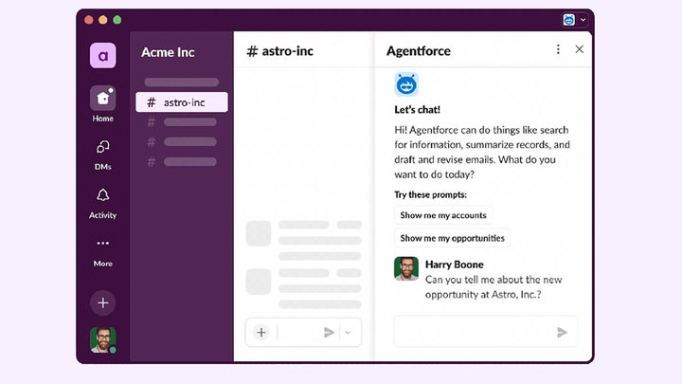Click the Acme workspace logo icon
Image resolution: width=682 pixels, height=384 pixels.
click(102, 56)
